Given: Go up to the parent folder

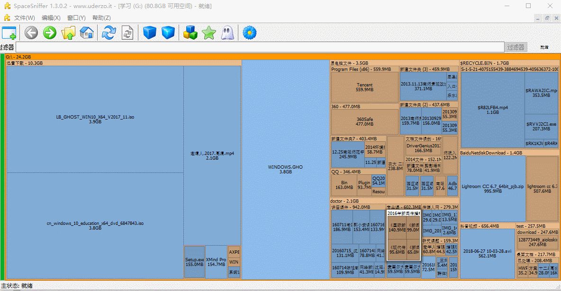Looking at the screenshot, I should coord(68,33).
